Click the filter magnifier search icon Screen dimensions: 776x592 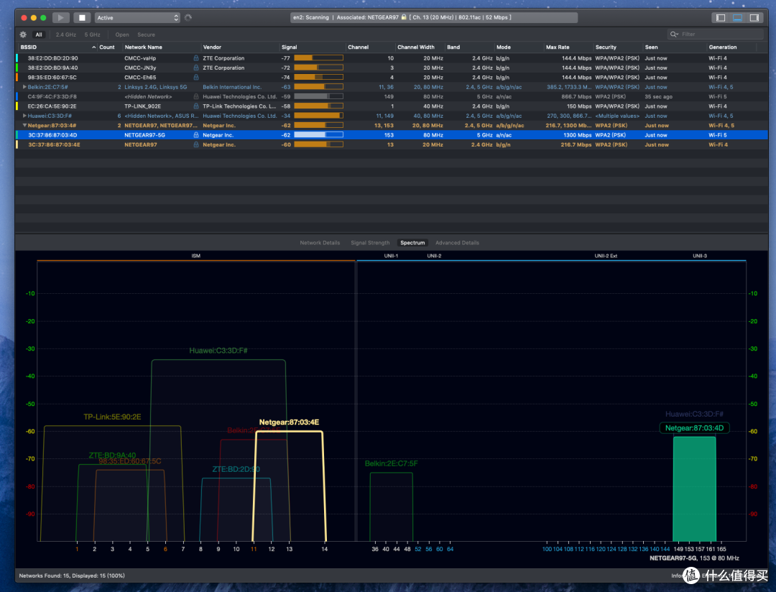[674, 34]
